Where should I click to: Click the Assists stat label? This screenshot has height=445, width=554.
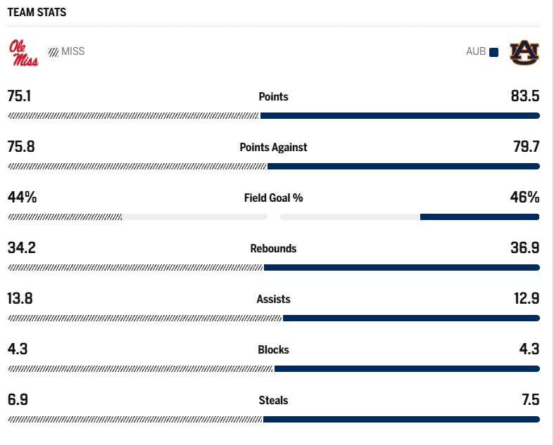[273, 299]
